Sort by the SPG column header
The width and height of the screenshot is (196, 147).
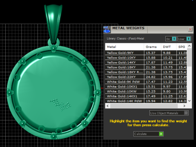[182, 47]
